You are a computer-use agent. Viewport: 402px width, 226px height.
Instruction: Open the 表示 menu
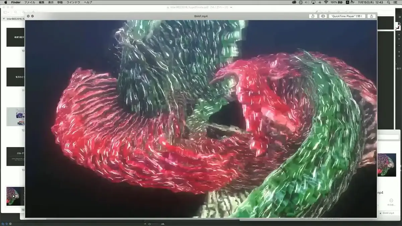pos(51,2)
